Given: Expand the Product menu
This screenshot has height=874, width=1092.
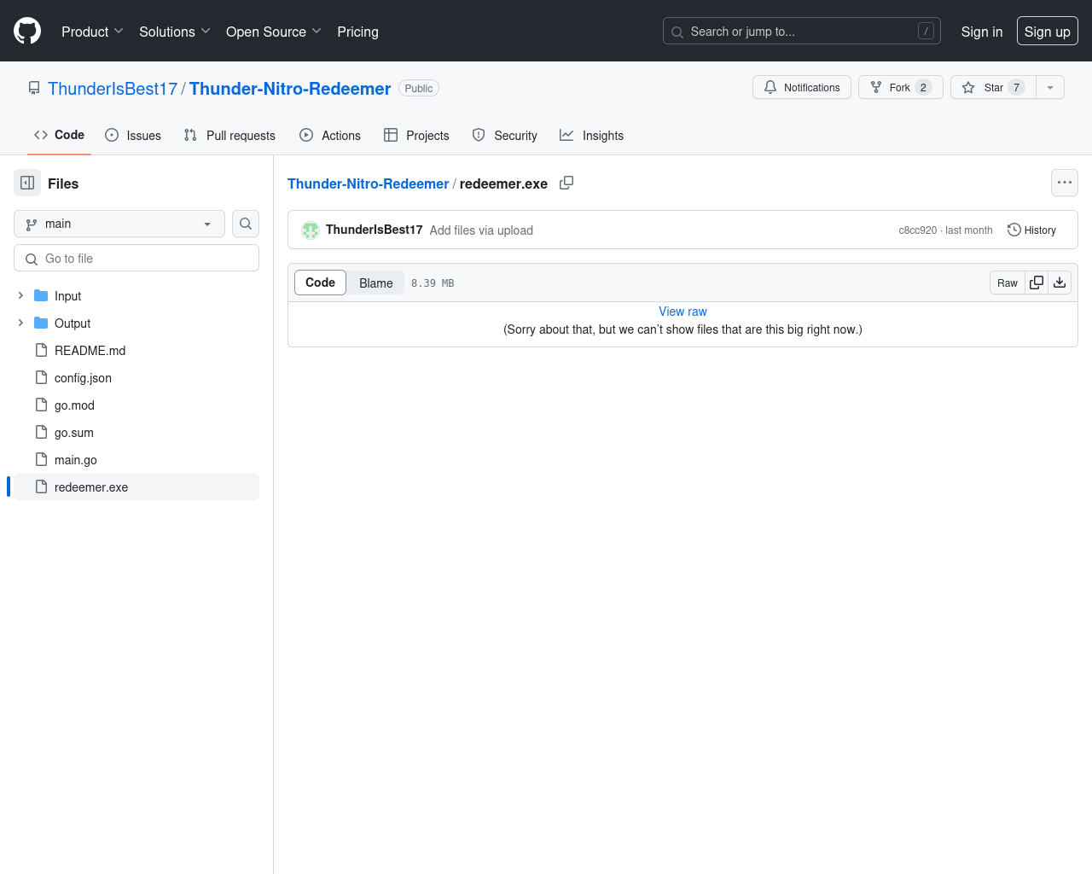Looking at the screenshot, I should [x=92, y=32].
